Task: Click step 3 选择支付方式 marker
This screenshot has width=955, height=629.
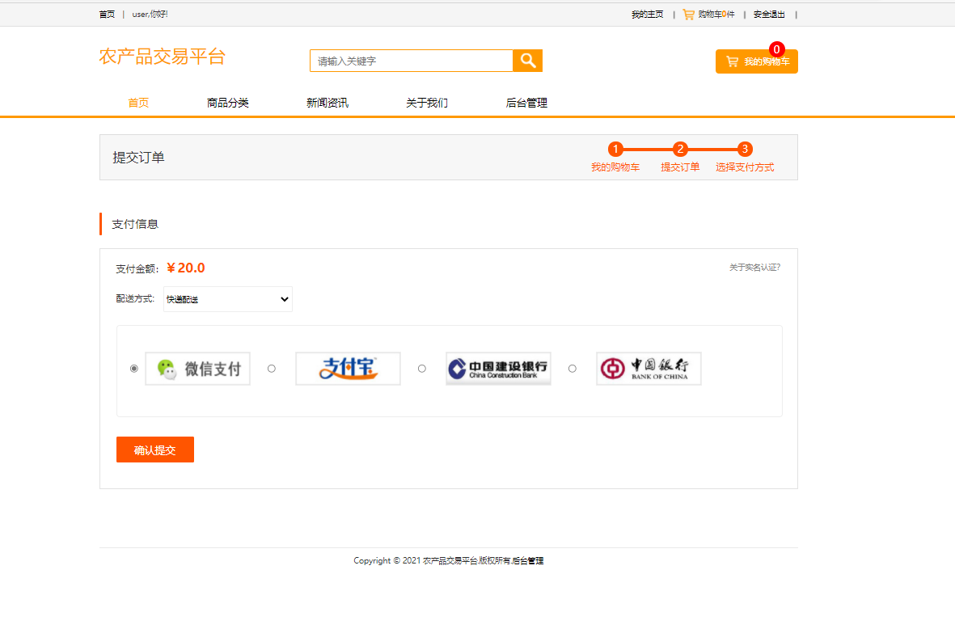Action: pyautogui.click(x=745, y=150)
